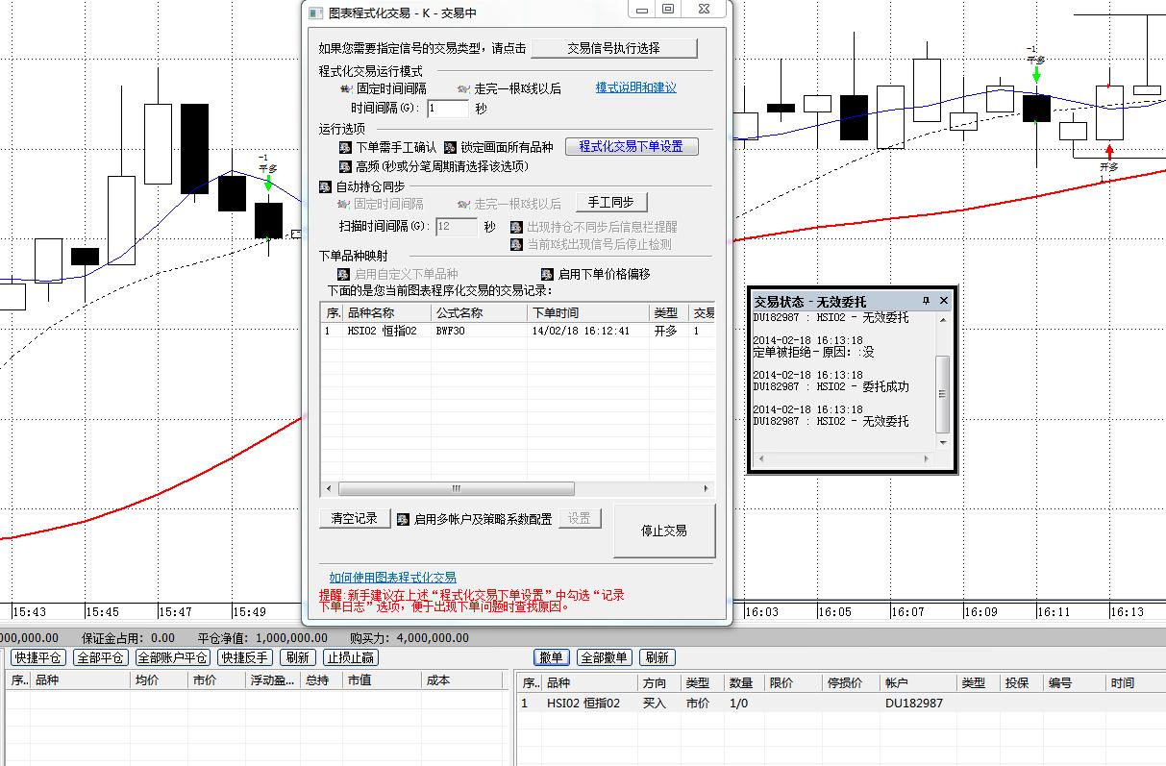The width and height of the screenshot is (1166, 766).
Task: Click the 快捷平仓 button
Action: [x=38, y=657]
